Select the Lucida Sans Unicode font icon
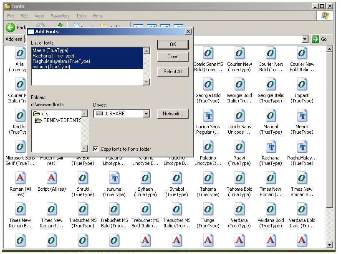Screen dimensions: 341x254 (x=239, y=116)
